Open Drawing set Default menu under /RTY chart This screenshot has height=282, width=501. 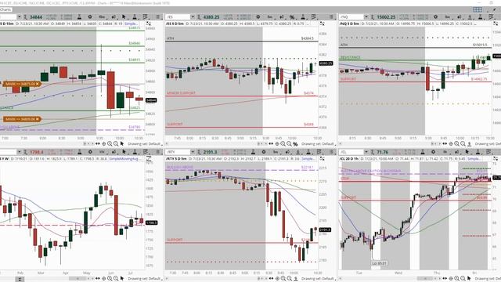pyautogui.click(x=319, y=279)
